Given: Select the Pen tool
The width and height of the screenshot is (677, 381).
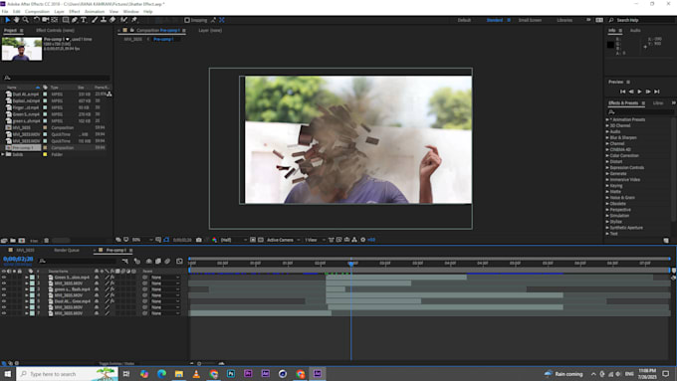Looking at the screenshot, I should [75, 20].
